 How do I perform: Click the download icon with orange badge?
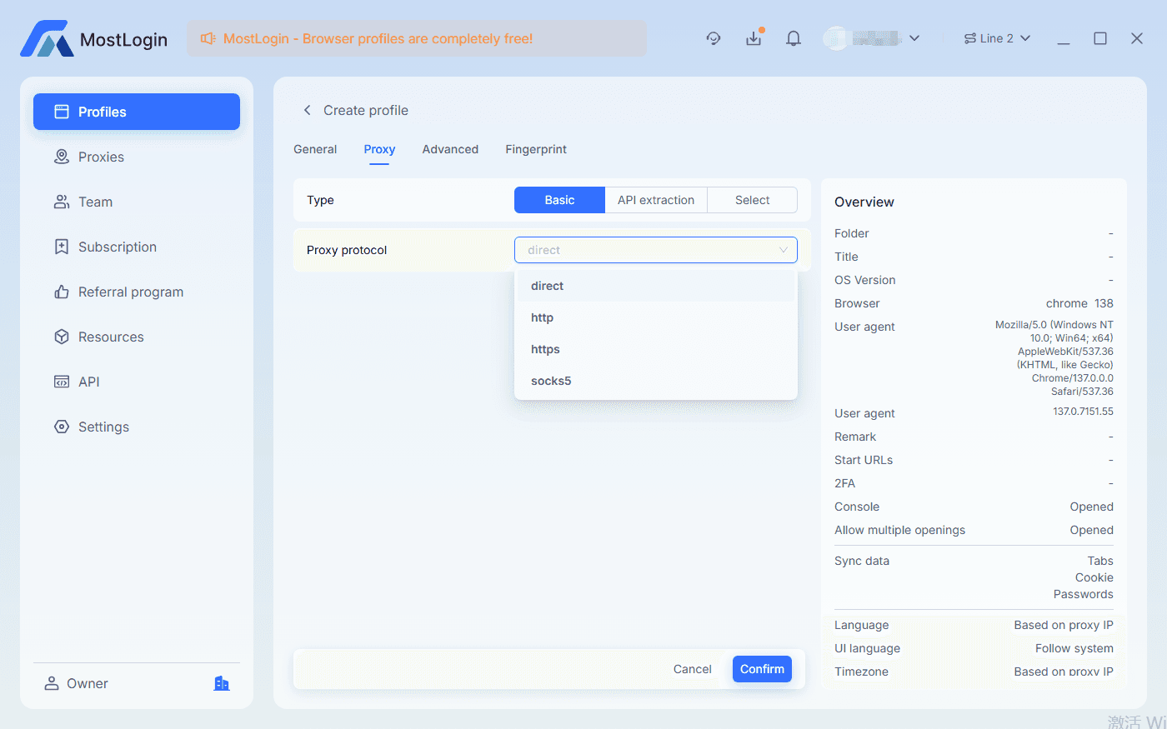coord(754,37)
